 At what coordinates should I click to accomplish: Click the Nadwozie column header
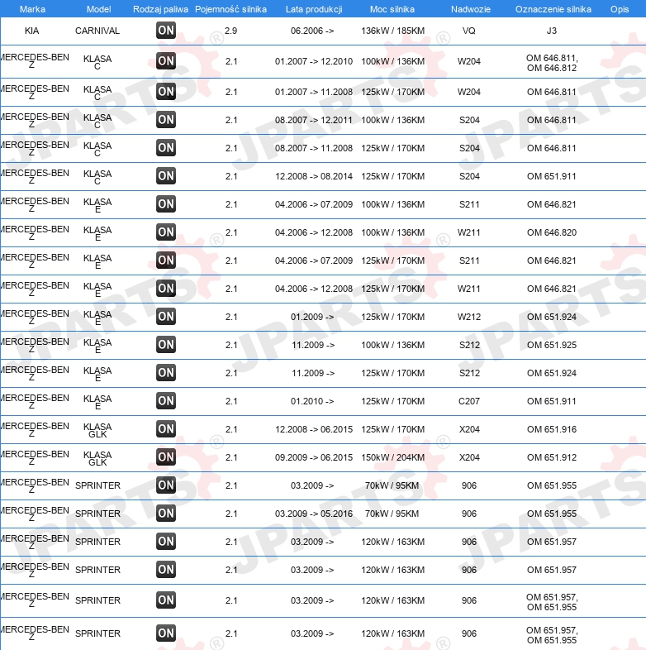470,9
